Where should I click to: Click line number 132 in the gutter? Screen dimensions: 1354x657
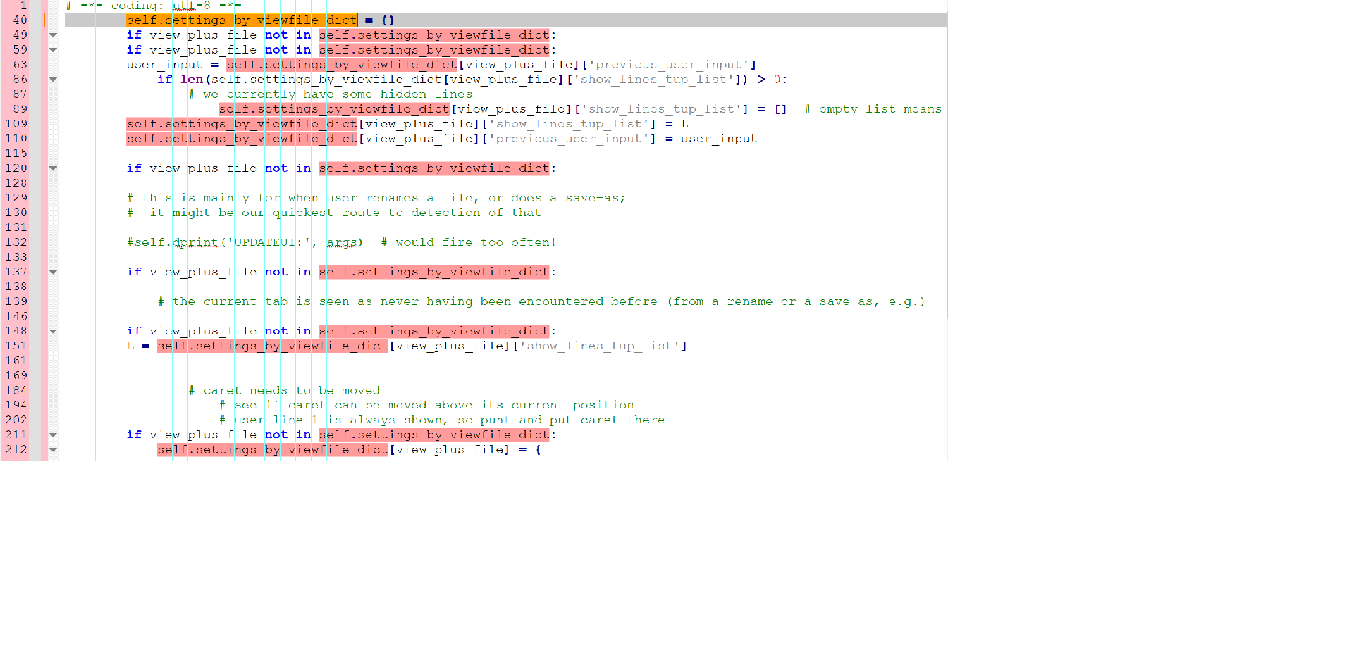(x=16, y=242)
